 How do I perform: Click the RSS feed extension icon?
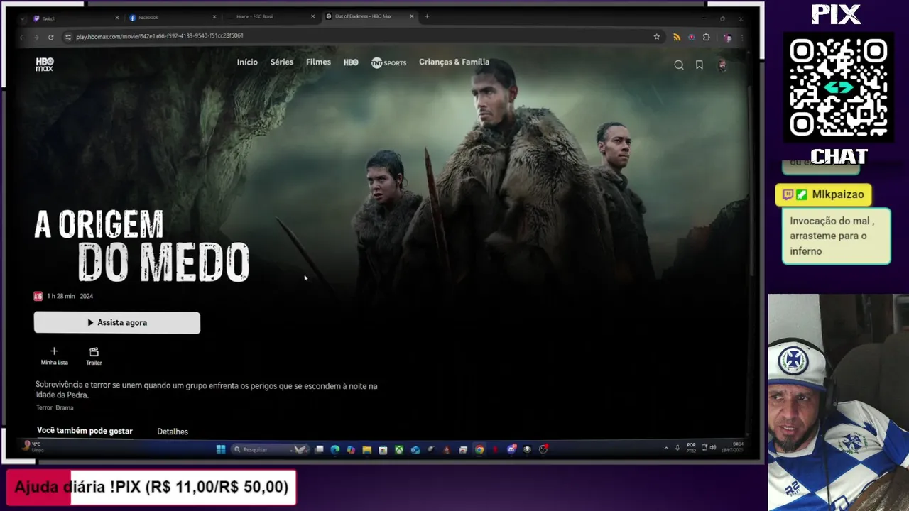pyautogui.click(x=677, y=37)
